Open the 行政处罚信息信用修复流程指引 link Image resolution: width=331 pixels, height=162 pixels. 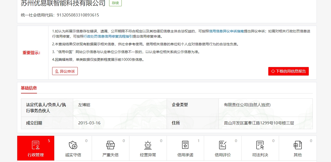click(108, 36)
